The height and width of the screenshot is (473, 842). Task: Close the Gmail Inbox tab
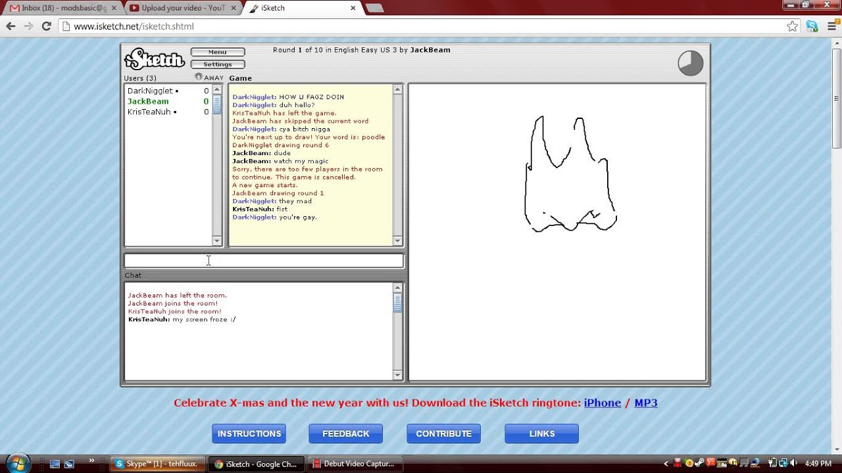113,8
